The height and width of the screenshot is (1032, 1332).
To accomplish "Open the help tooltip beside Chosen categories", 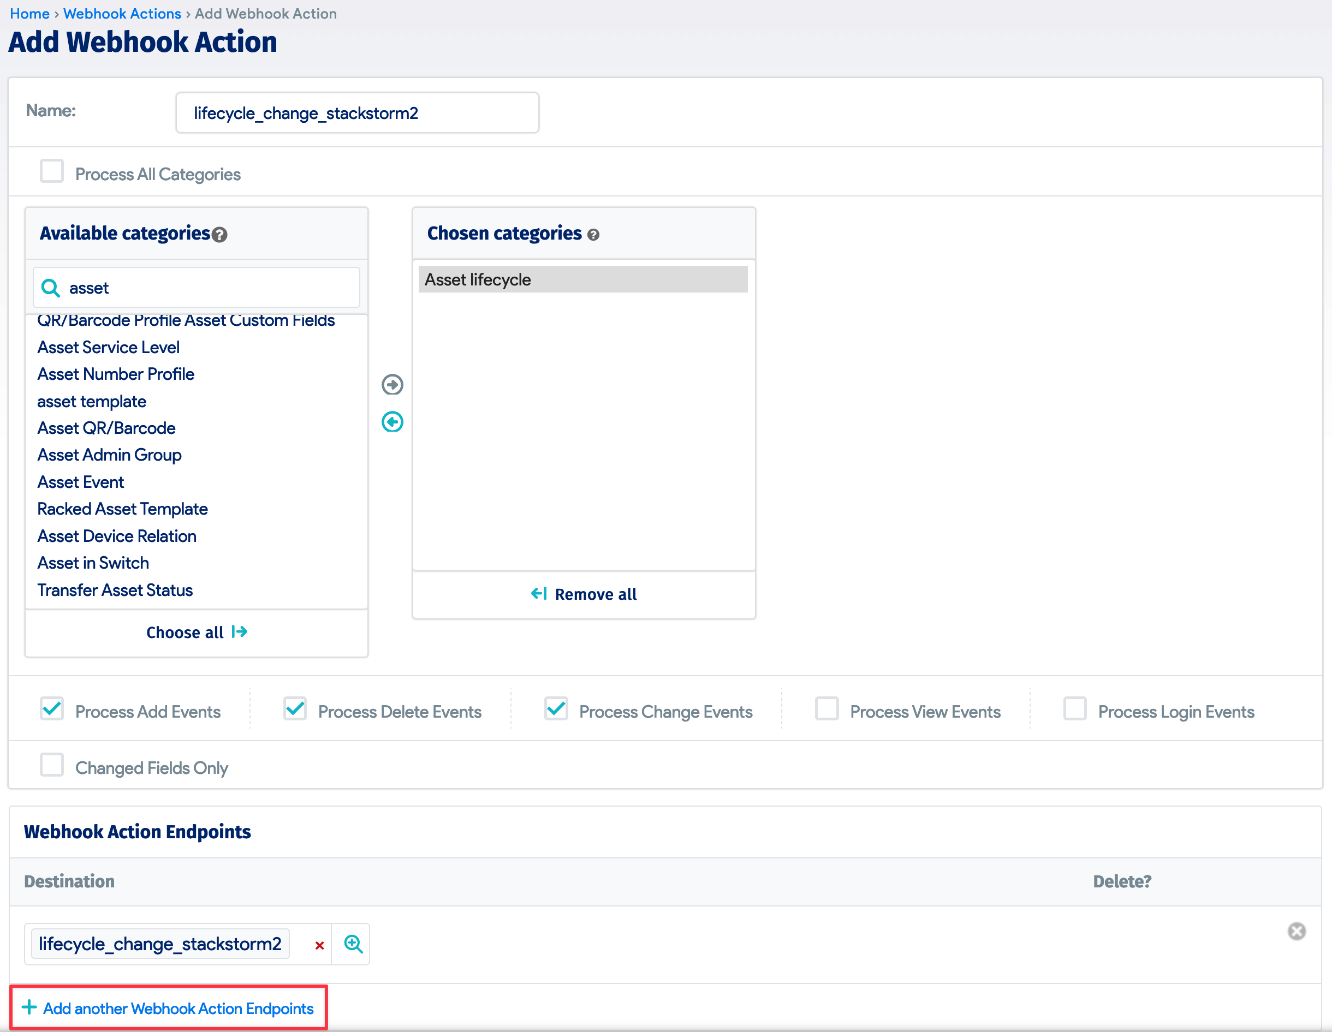I will 594,235.
